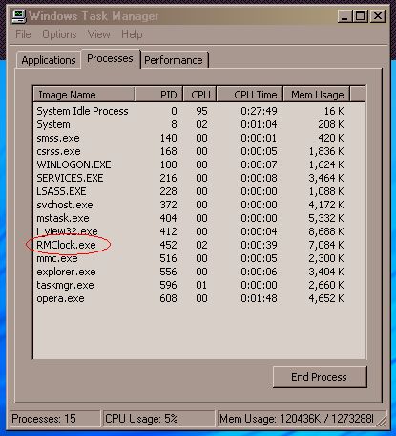Switch to the Performance tab
The height and width of the screenshot is (436, 396).
[174, 60]
